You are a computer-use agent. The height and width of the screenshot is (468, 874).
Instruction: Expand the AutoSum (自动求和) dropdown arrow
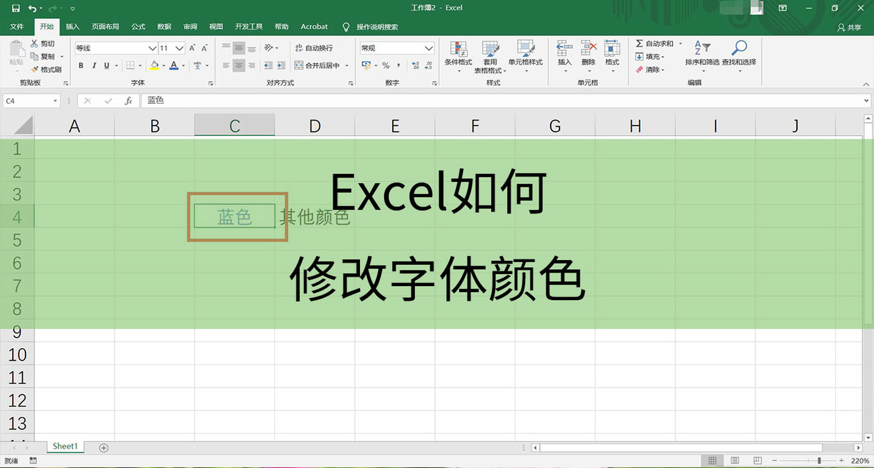point(680,44)
